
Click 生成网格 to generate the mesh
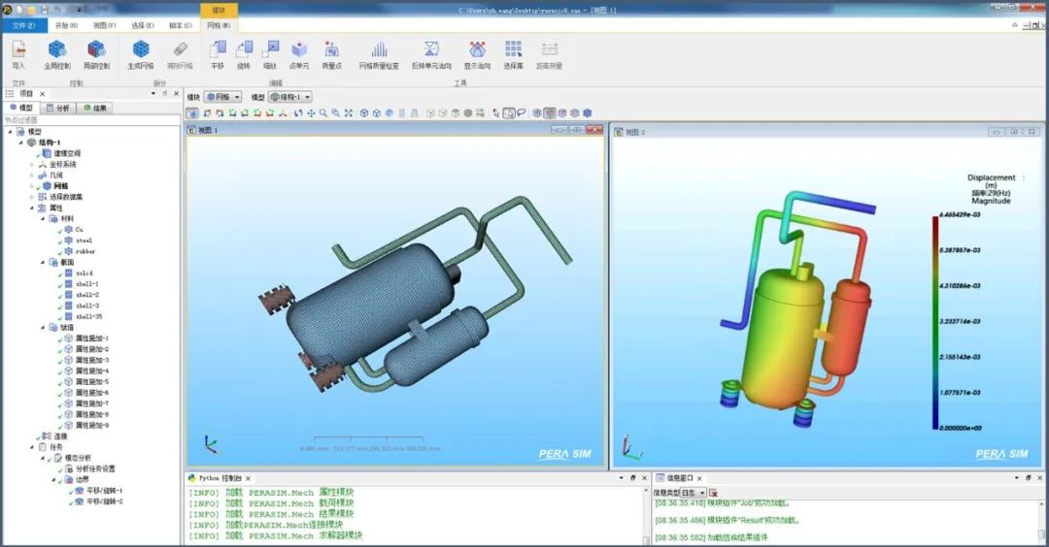point(141,51)
